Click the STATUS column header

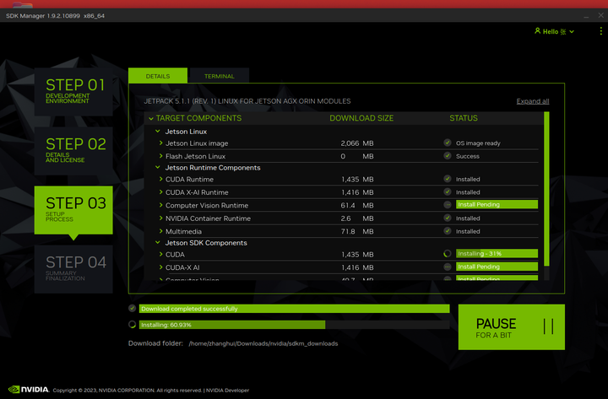tap(464, 118)
